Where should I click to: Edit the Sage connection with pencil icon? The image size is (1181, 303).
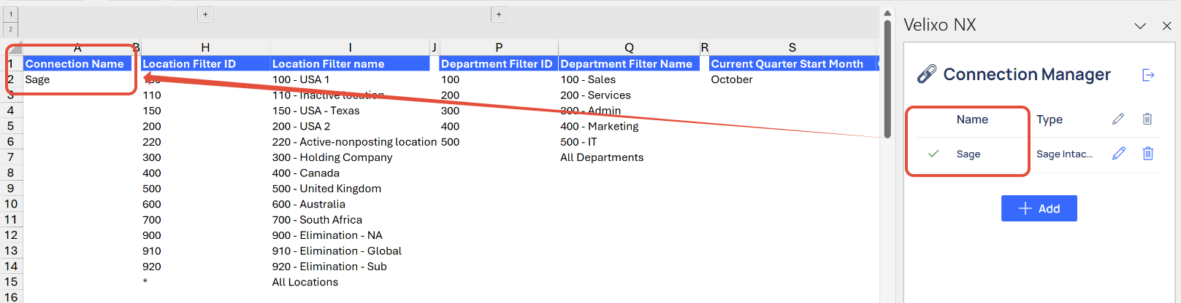1118,154
